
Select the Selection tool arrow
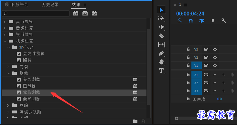(x=161, y=10)
